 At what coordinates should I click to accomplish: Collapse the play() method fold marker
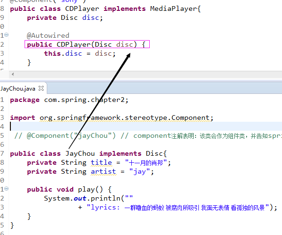click(x=6, y=188)
